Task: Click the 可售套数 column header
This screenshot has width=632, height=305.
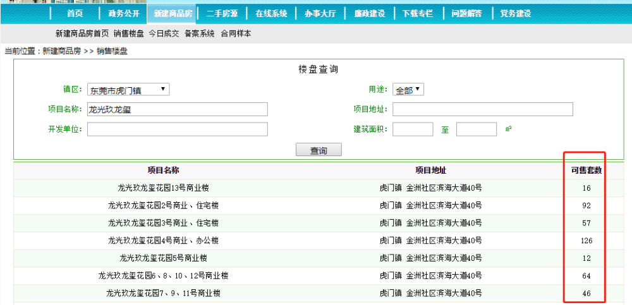Action: click(586, 170)
